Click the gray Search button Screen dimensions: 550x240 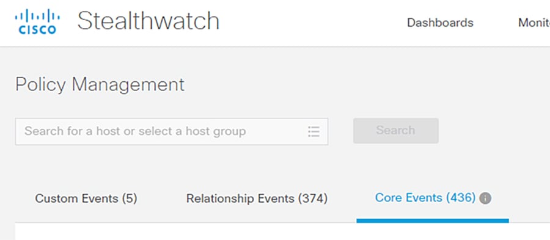[395, 131]
